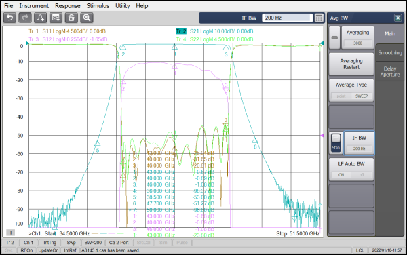Open the Stimulus menu
407x255 pixels.
coord(98,5)
